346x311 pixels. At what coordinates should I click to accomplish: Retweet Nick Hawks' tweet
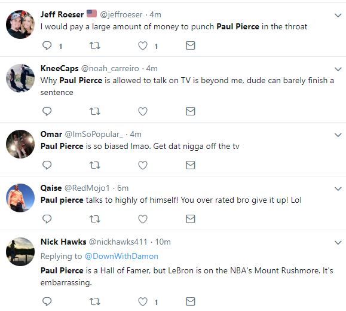[95, 301]
